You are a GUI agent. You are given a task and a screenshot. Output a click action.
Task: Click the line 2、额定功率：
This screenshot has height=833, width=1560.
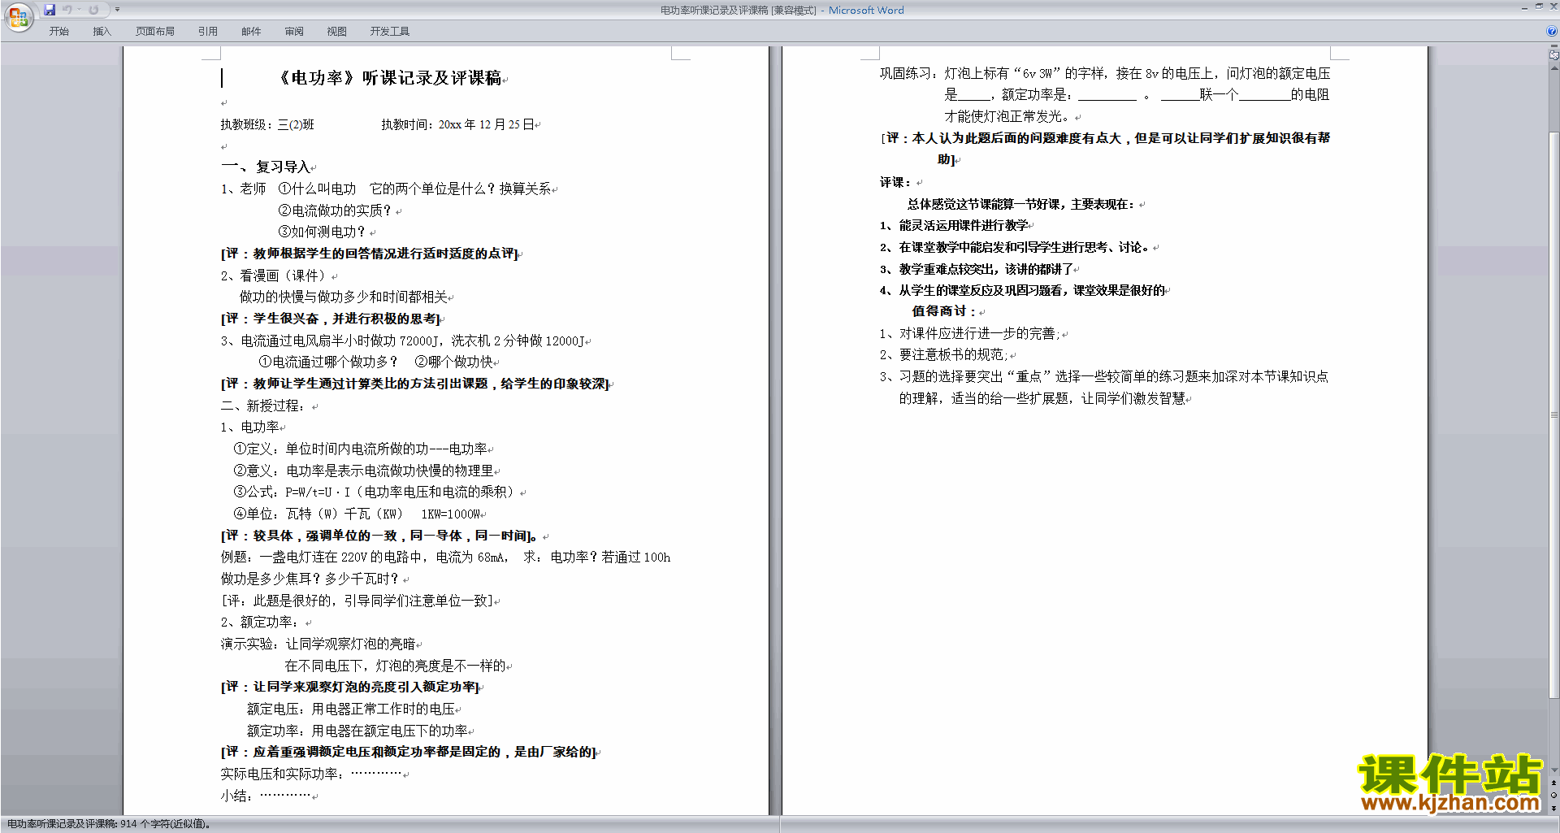coord(260,622)
